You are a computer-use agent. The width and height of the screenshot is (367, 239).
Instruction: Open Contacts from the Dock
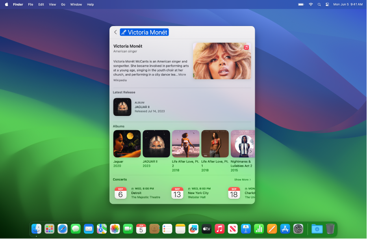(154, 229)
